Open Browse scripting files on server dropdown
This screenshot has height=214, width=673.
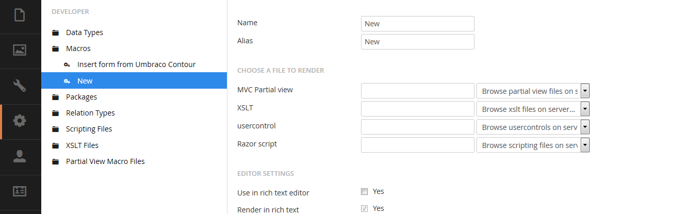coord(533,145)
